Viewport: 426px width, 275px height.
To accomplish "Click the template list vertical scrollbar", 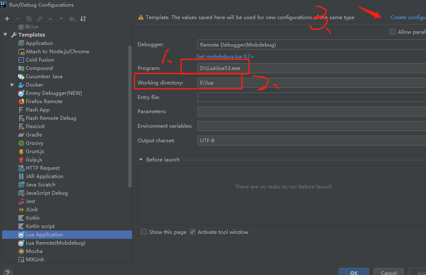I will tap(130, 116).
